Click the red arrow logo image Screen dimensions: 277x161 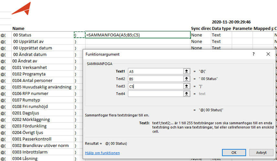pyautogui.click(x=22, y=8)
